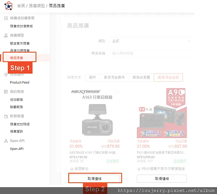Click the lightbulb icon above Product Feed

pos(6,75)
